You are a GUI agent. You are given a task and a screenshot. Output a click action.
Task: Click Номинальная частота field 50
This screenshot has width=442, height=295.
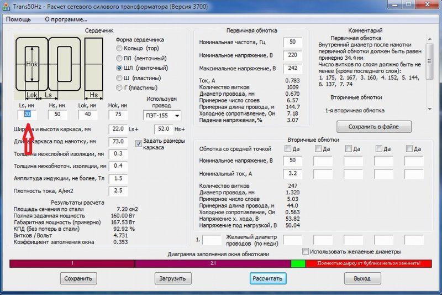293,43
